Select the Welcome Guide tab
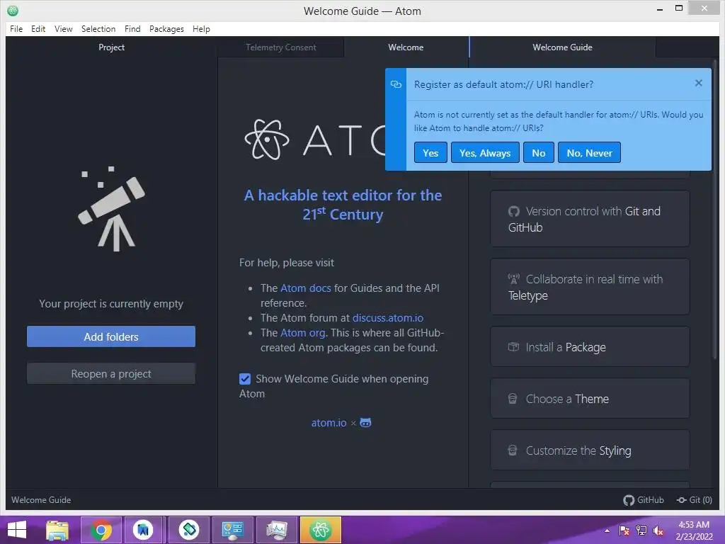 (562, 47)
